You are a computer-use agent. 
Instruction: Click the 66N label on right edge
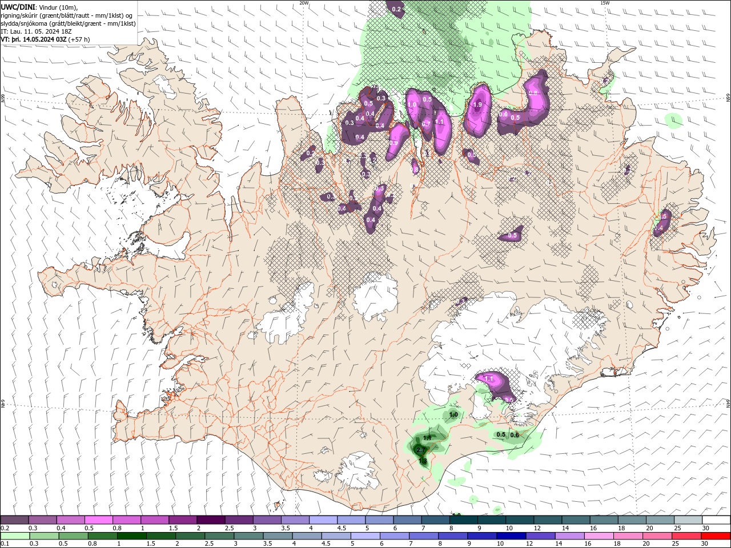point(728,98)
